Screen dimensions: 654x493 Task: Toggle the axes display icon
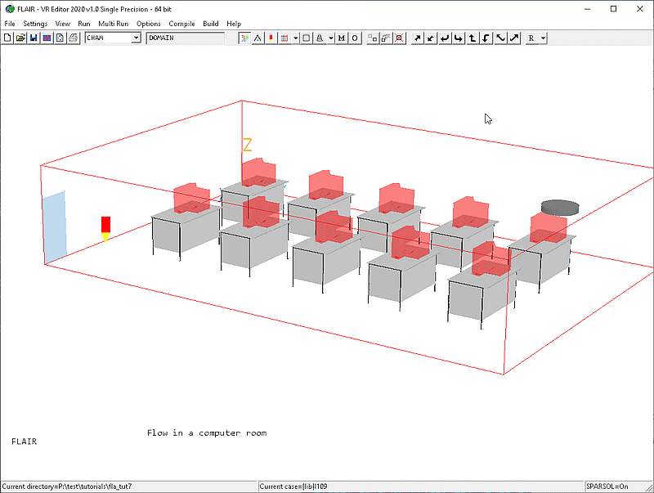coord(244,38)
